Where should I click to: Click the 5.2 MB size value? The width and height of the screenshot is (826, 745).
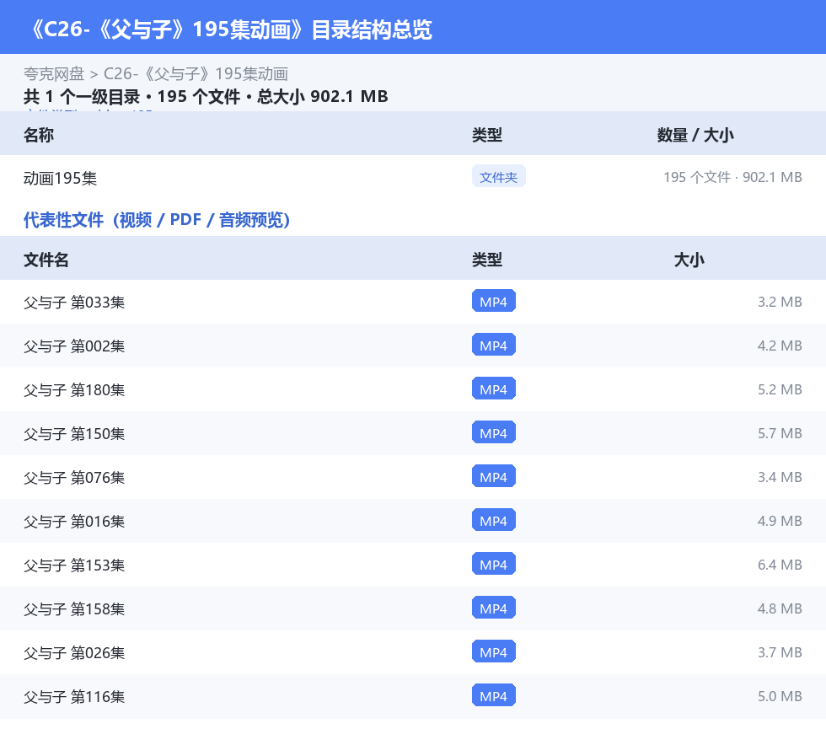click(780, 389)
